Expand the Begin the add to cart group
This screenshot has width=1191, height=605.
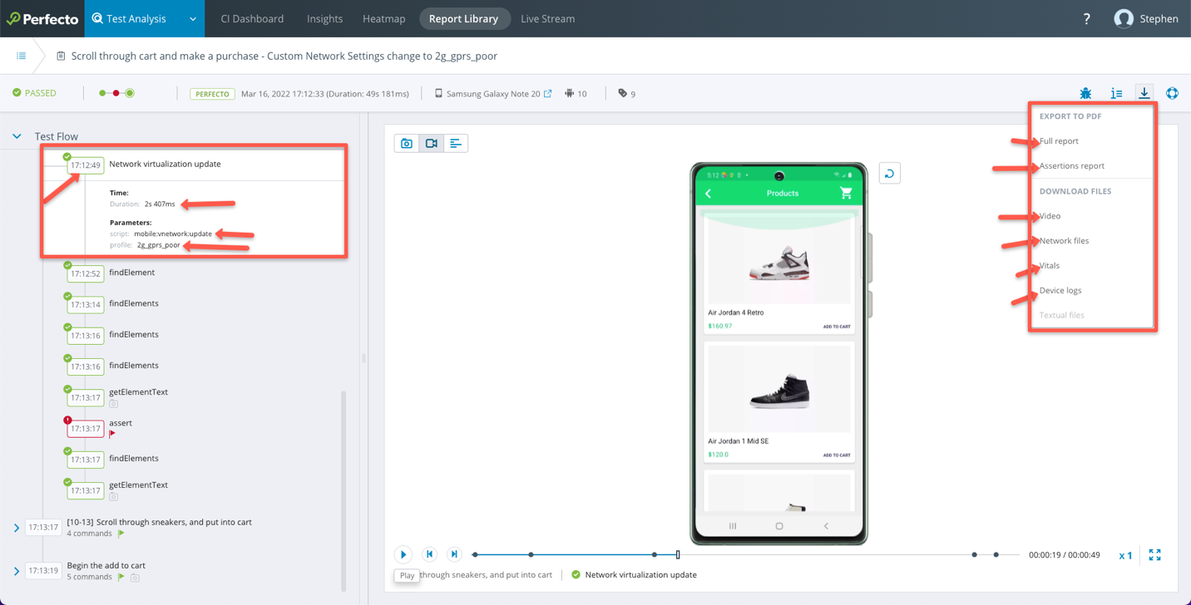click(17, 571)
